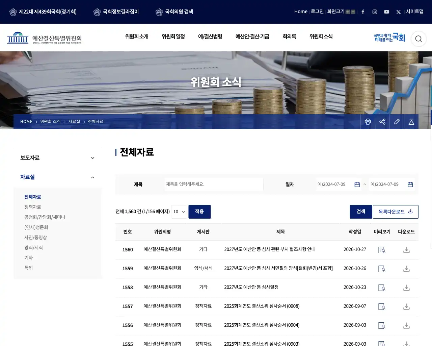Download row 1559 attachment
The image size is (432, 346).
click(406, 269)
